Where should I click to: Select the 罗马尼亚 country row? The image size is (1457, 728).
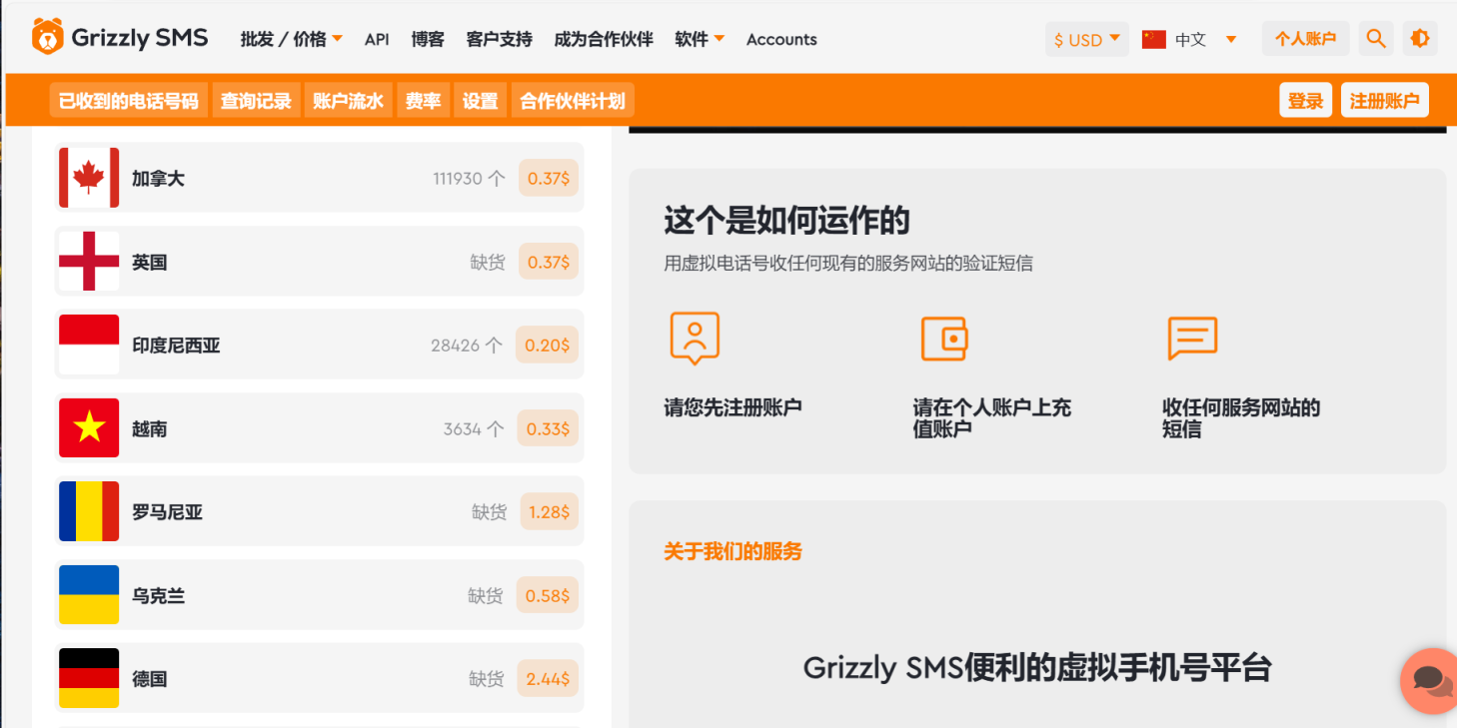319,512
